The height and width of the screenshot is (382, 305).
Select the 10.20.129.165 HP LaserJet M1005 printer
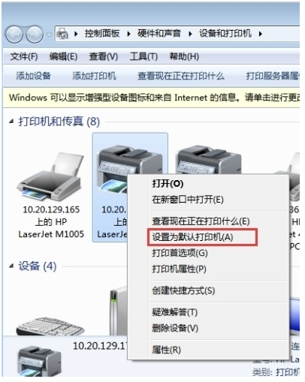(51, 195)
